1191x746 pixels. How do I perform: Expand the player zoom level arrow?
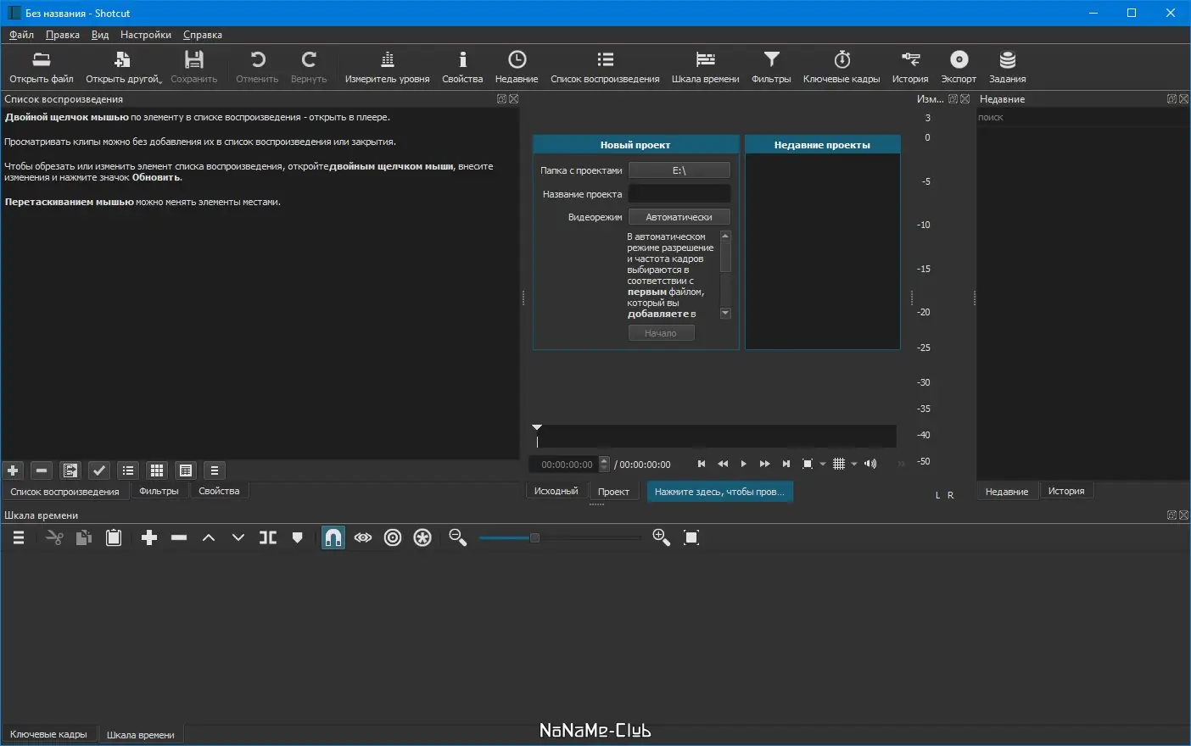[x=823, y=465]
